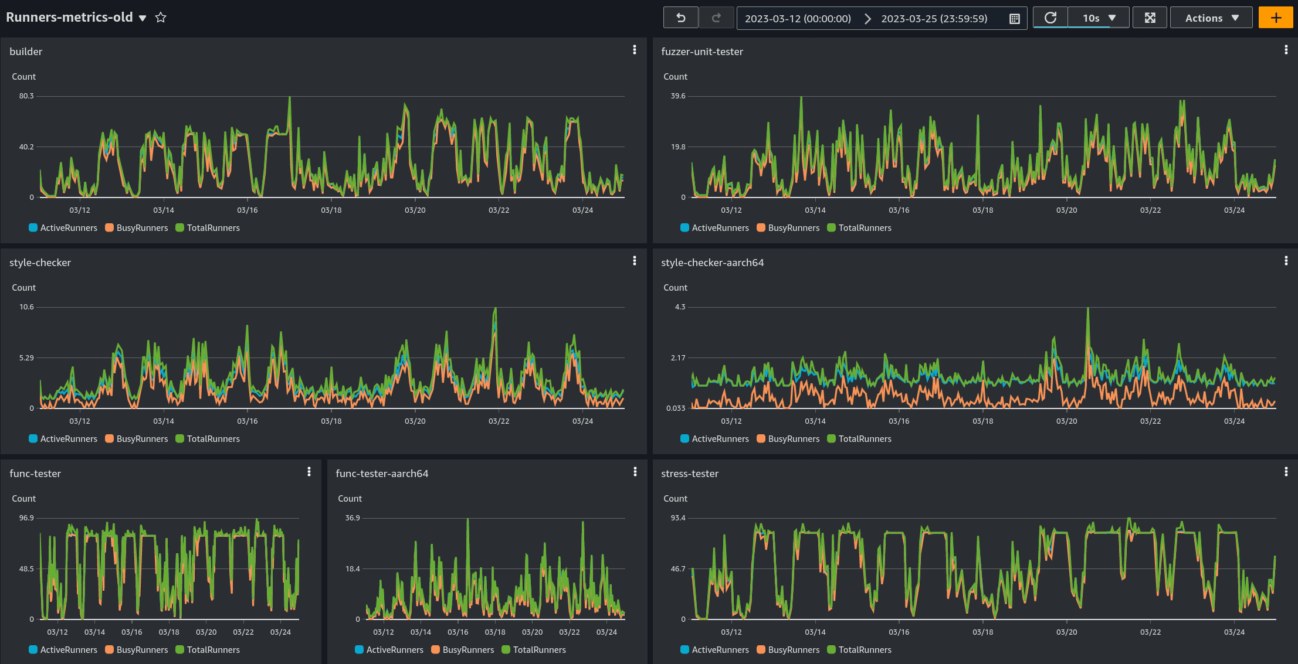The height and width of the screenshot is (664, 1298).
Task: Refresh the dashboard with reload icon
Action: [x=1050, y=18]
